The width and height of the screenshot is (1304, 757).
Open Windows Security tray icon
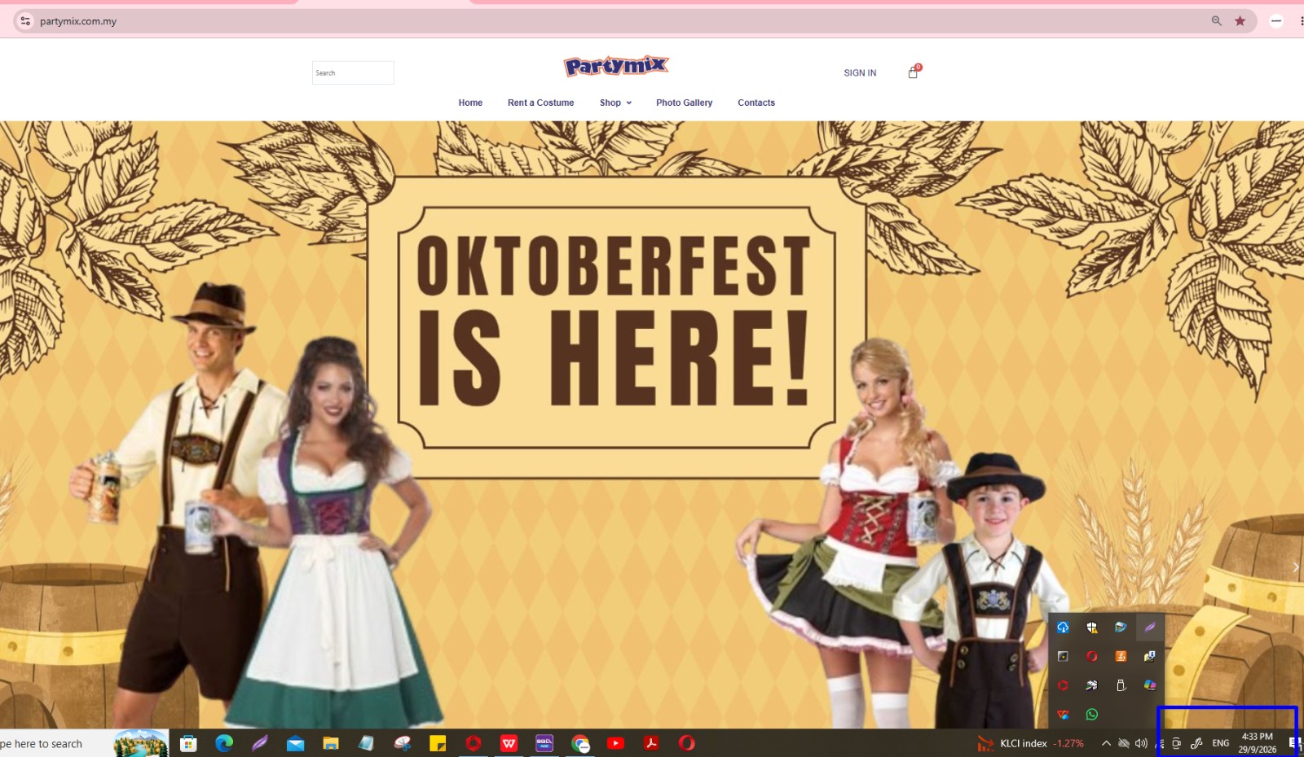(x=1092, y=628)
